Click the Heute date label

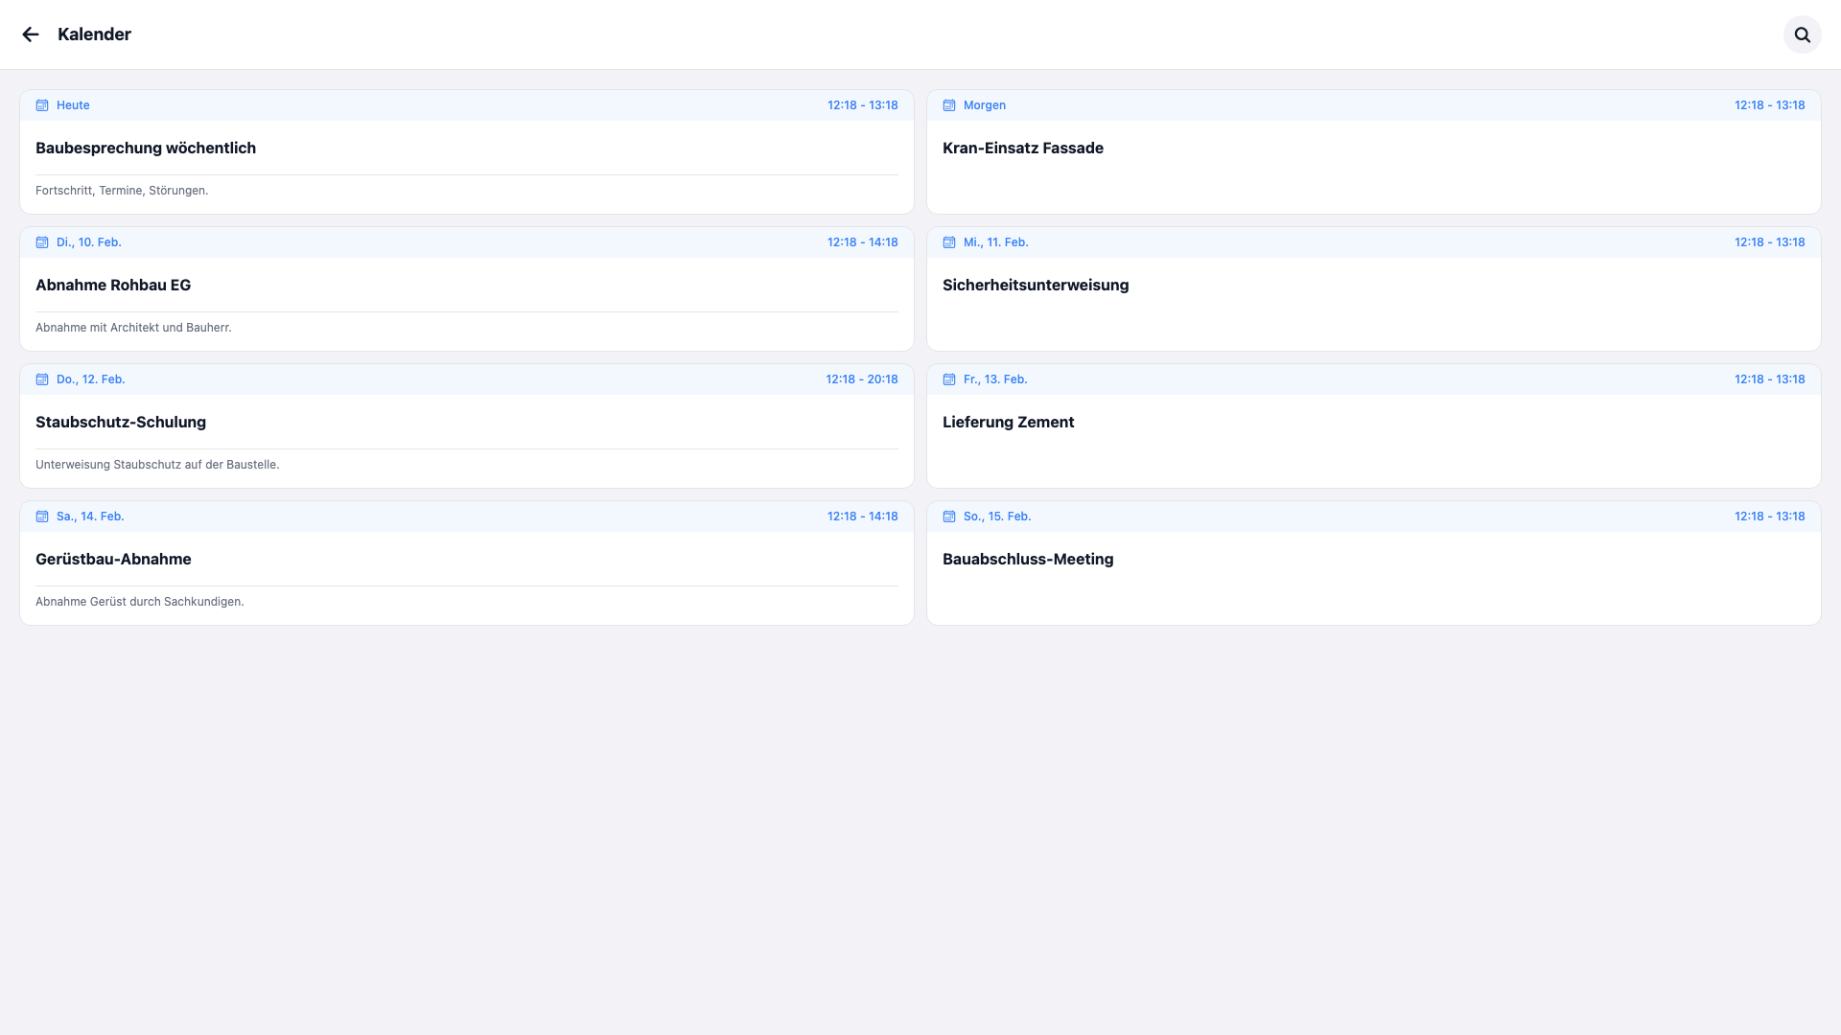73,105
